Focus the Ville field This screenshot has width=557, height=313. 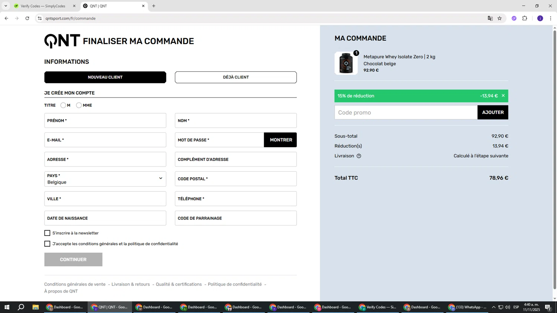tap(105, 199)
